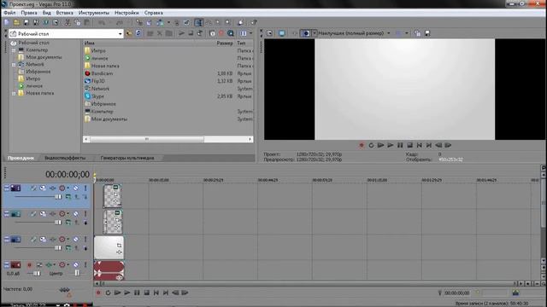Viewport: 547px width, 307px height.
Task: Click the red circle icon in Explorer toolbar
Action: click(x=221, y=33)
